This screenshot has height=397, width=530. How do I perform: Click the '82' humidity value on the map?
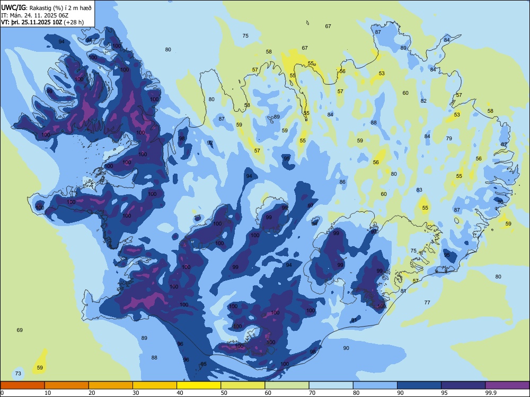point(423,101)
